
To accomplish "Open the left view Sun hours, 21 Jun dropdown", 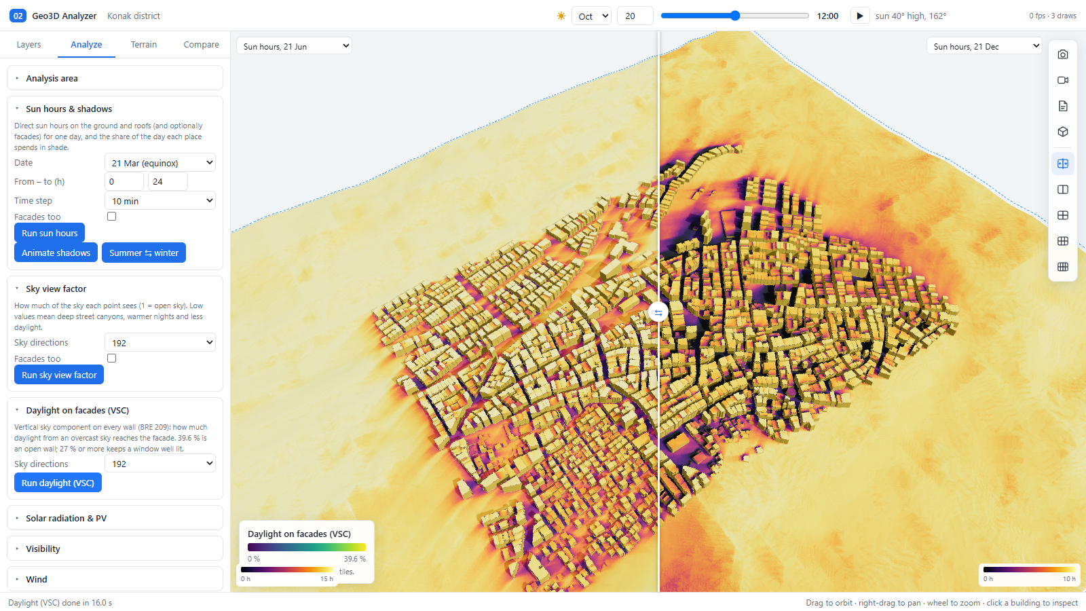I will (x=294, y=46).
